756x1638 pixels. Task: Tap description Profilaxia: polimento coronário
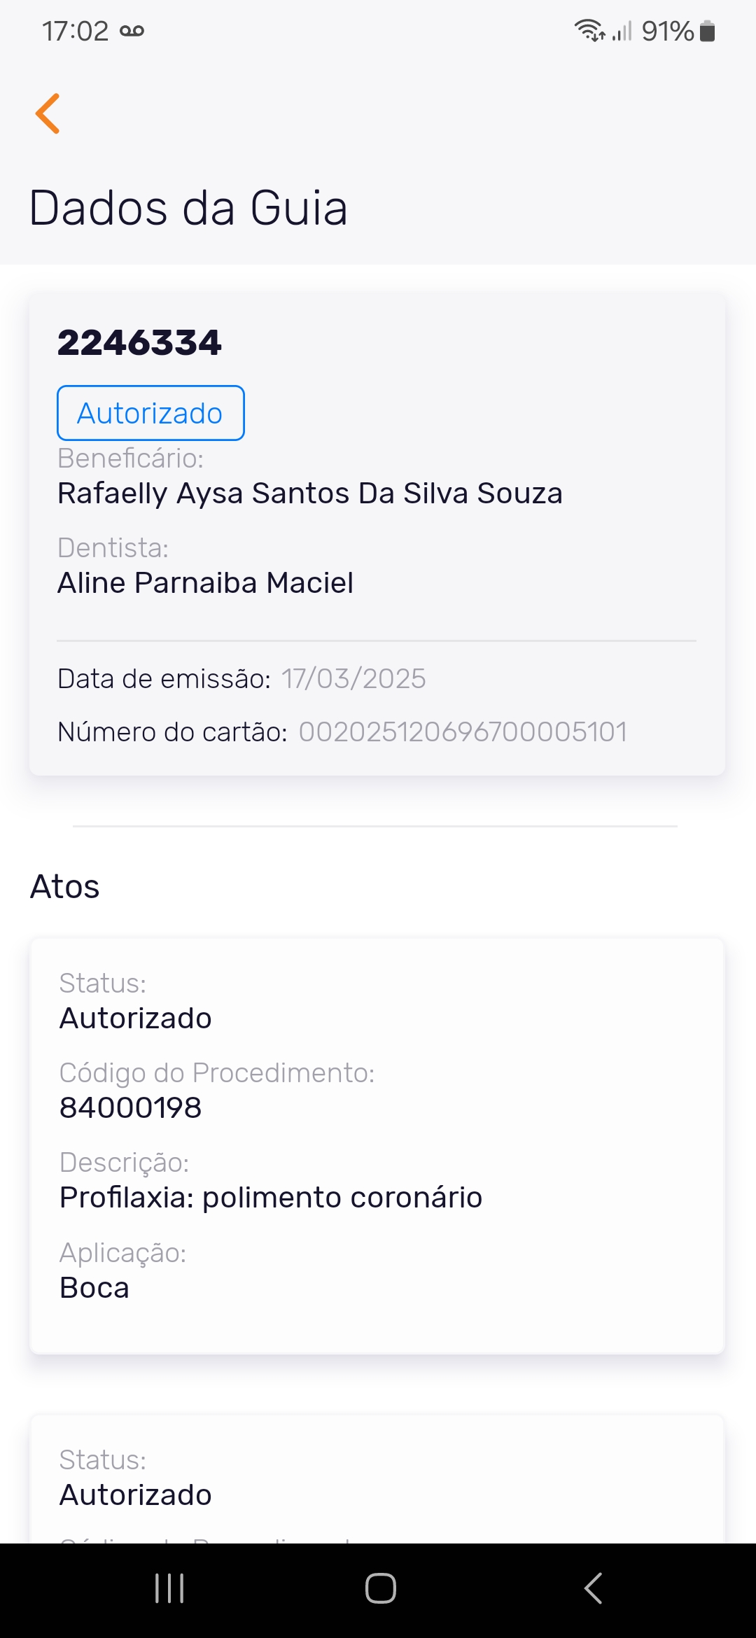pyautogui.click(x=271, y=1198)
